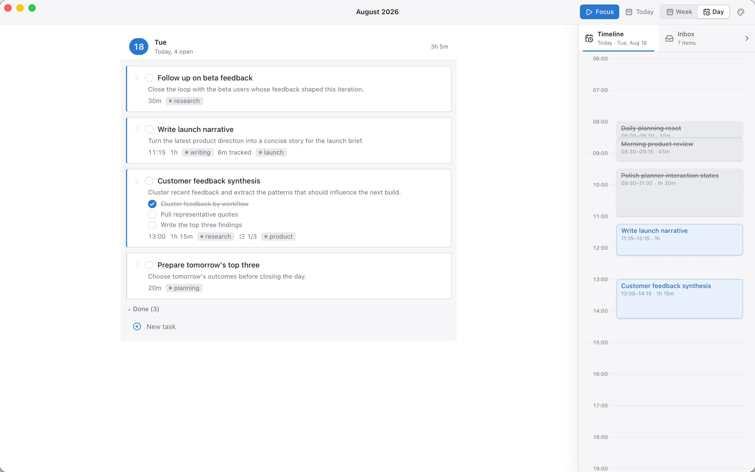755x472 pixels.
Task: Open Daily planning reset timeline block
Action: pyautogui.click(x=679, y=129)
